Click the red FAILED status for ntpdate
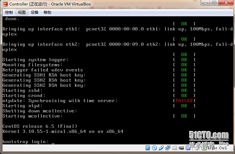This screenshot has width=235, height=154. pyautogui.click(x=184, y=101)
